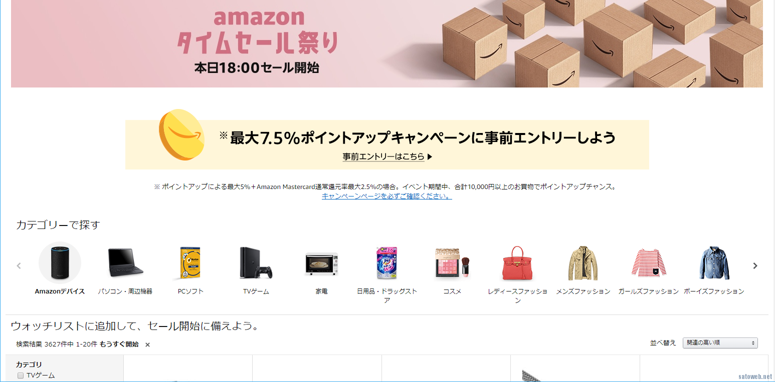Screen dimensions: 775x382
Task: Open the Amazonデバイス category icon
Action: (x=60, y=263)
